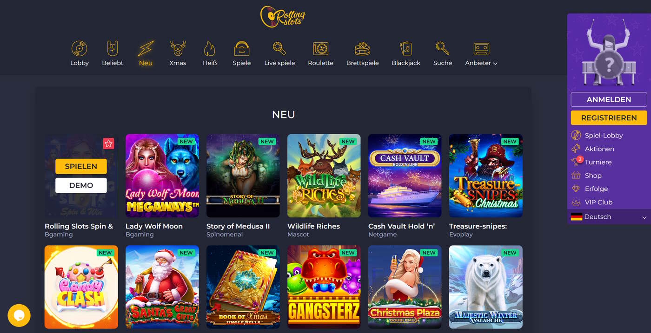
Task: Click the Rolling Slots logo
Action: point(283,17)
